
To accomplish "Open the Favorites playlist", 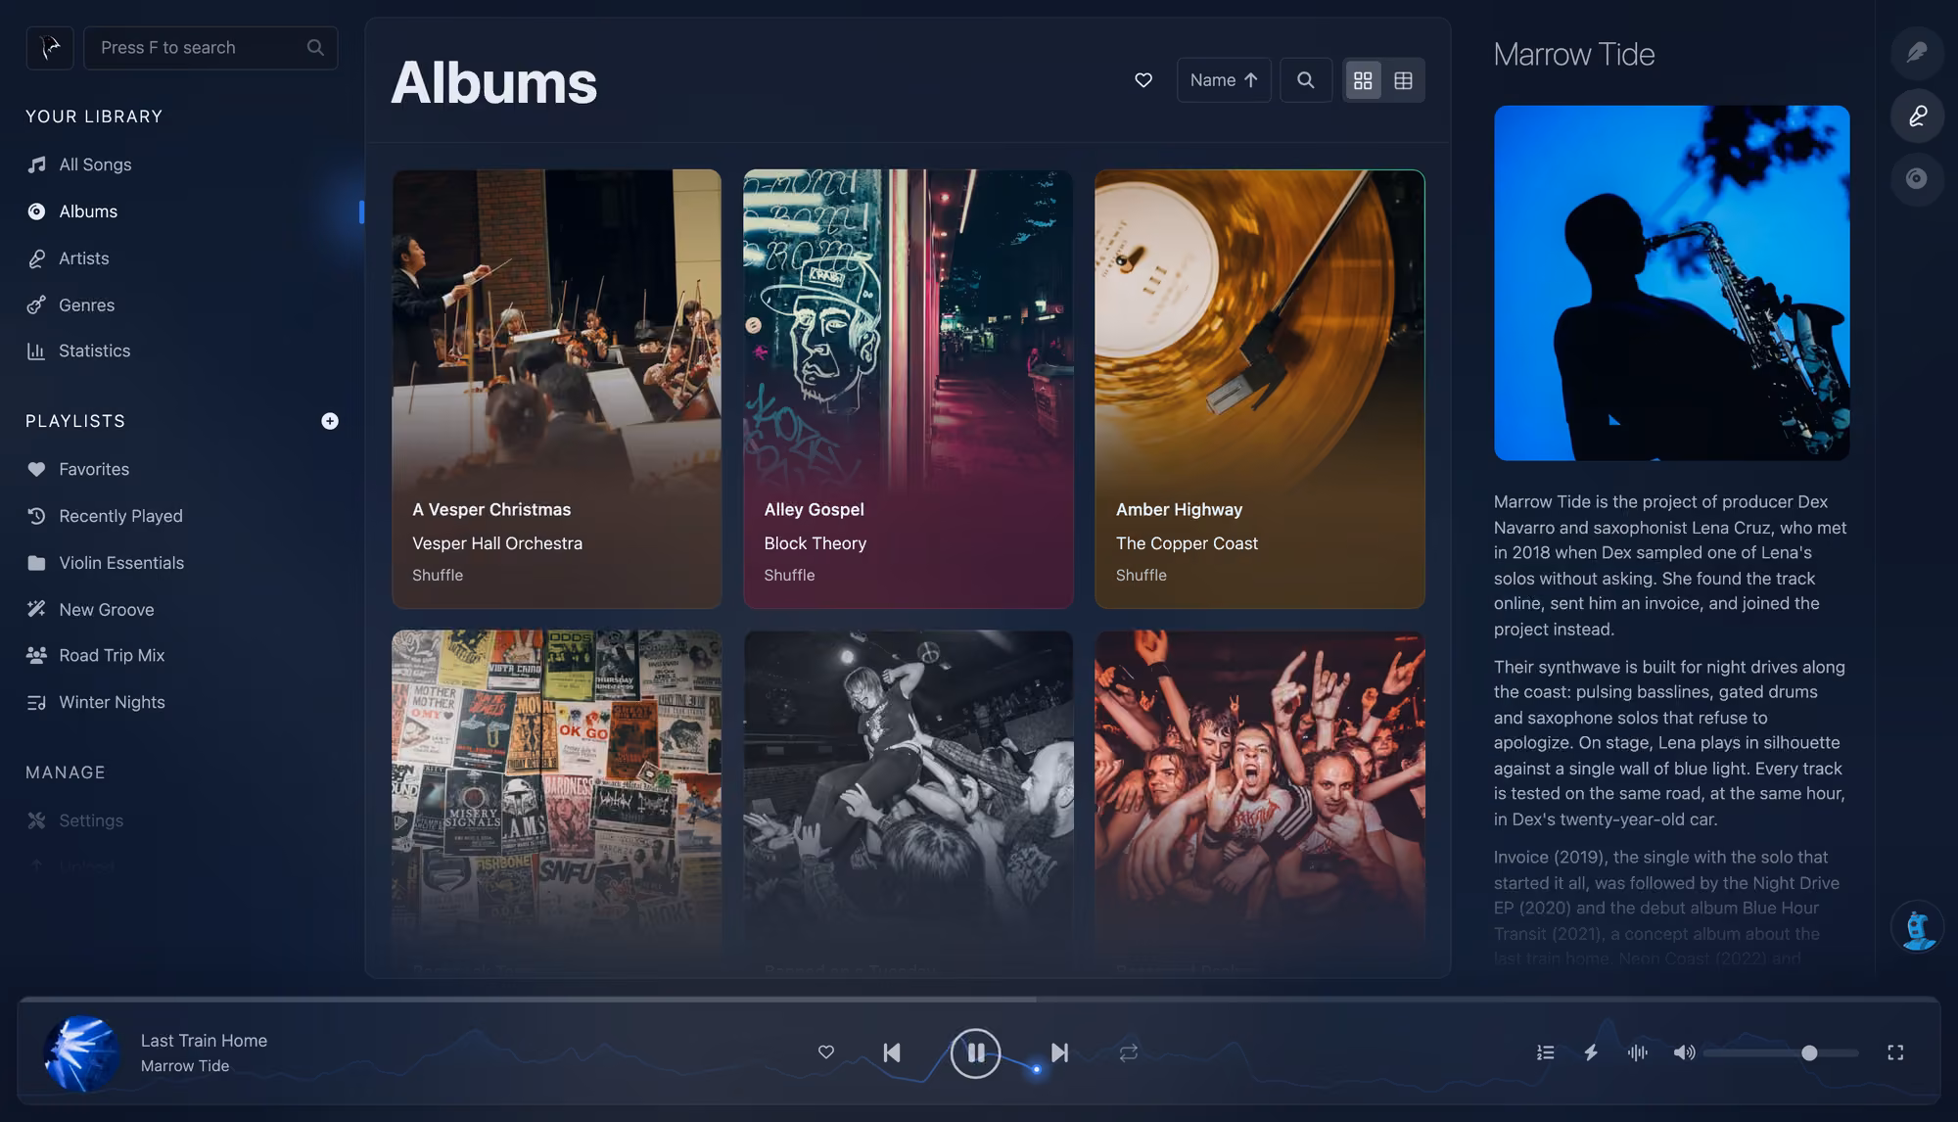I will click(93, 469).
